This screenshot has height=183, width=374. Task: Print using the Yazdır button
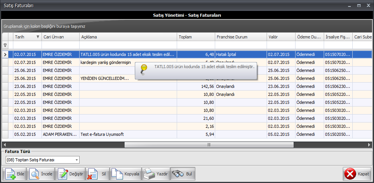pos(155,174)
